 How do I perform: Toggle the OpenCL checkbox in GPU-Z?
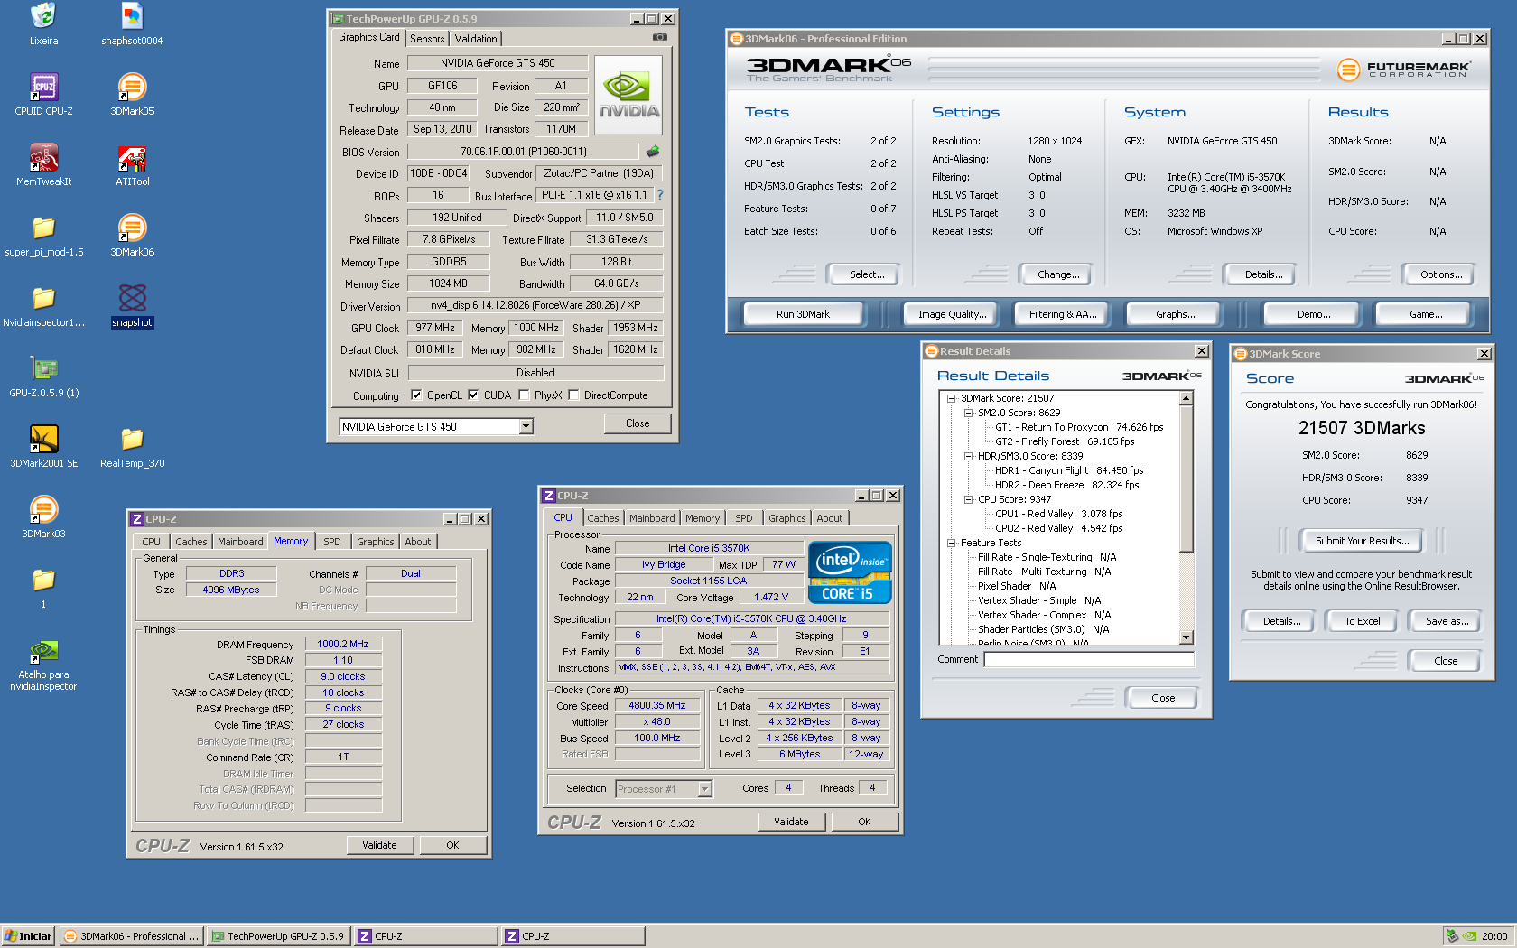tap(416, 395)
